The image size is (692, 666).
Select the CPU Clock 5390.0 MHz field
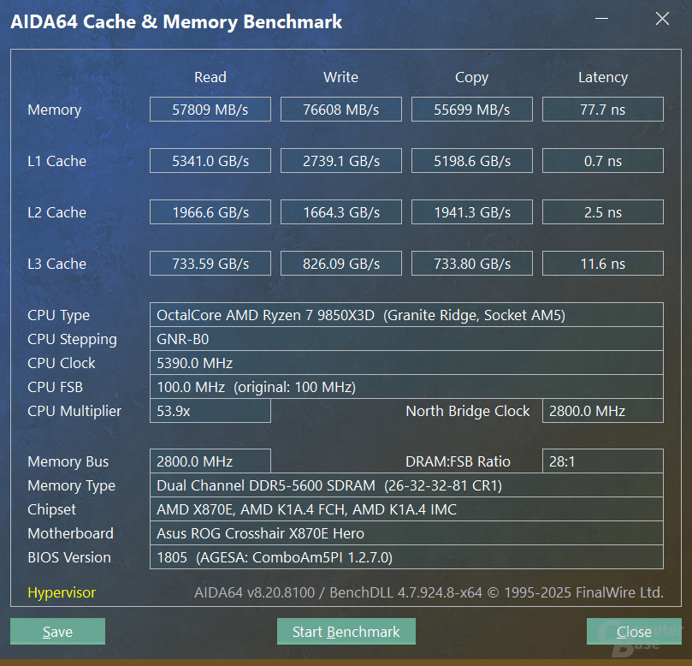405,363
